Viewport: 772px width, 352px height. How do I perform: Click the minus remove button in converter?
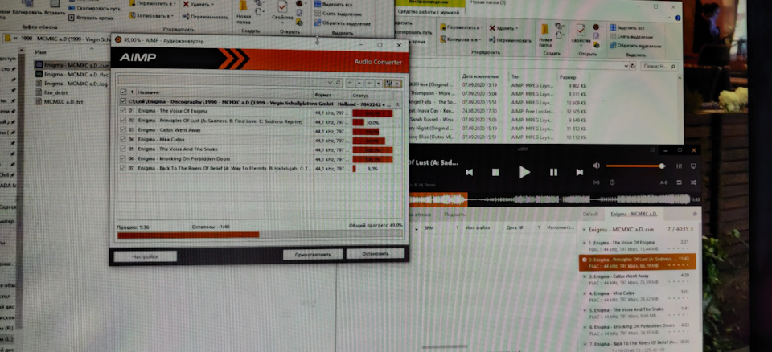(369, 84)
